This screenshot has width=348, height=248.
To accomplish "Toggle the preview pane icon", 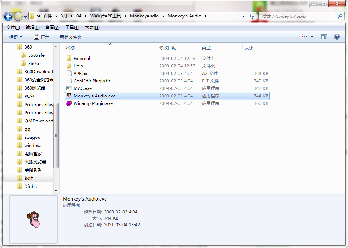I will [324, 37].
